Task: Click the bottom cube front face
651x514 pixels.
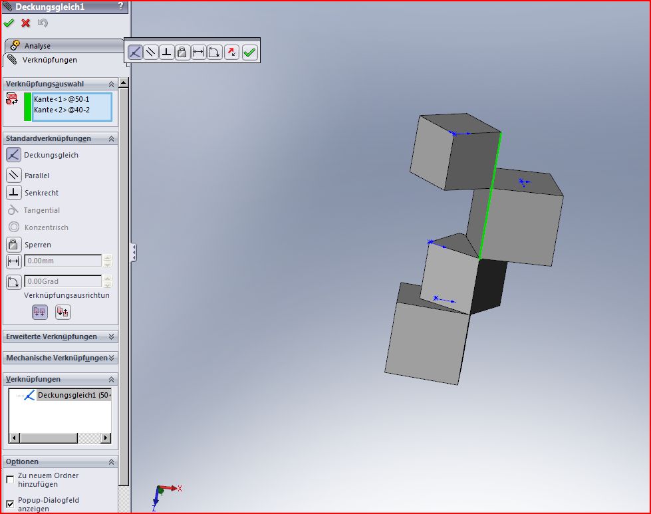Action: [x=427, y=343]
